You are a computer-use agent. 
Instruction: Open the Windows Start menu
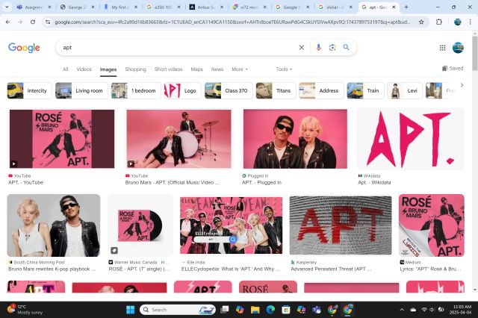point(131,310)
